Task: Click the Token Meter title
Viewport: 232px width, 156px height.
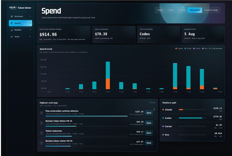Action: (x=24, y=8)
